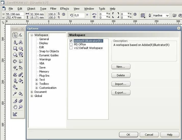Click the Help button in Options dialog
The height and width of the screenshot is (140, 182).
pos(170,135)
